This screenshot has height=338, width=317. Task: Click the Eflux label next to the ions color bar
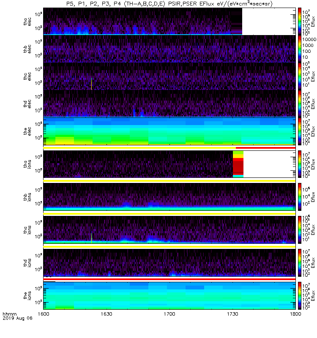313,295
